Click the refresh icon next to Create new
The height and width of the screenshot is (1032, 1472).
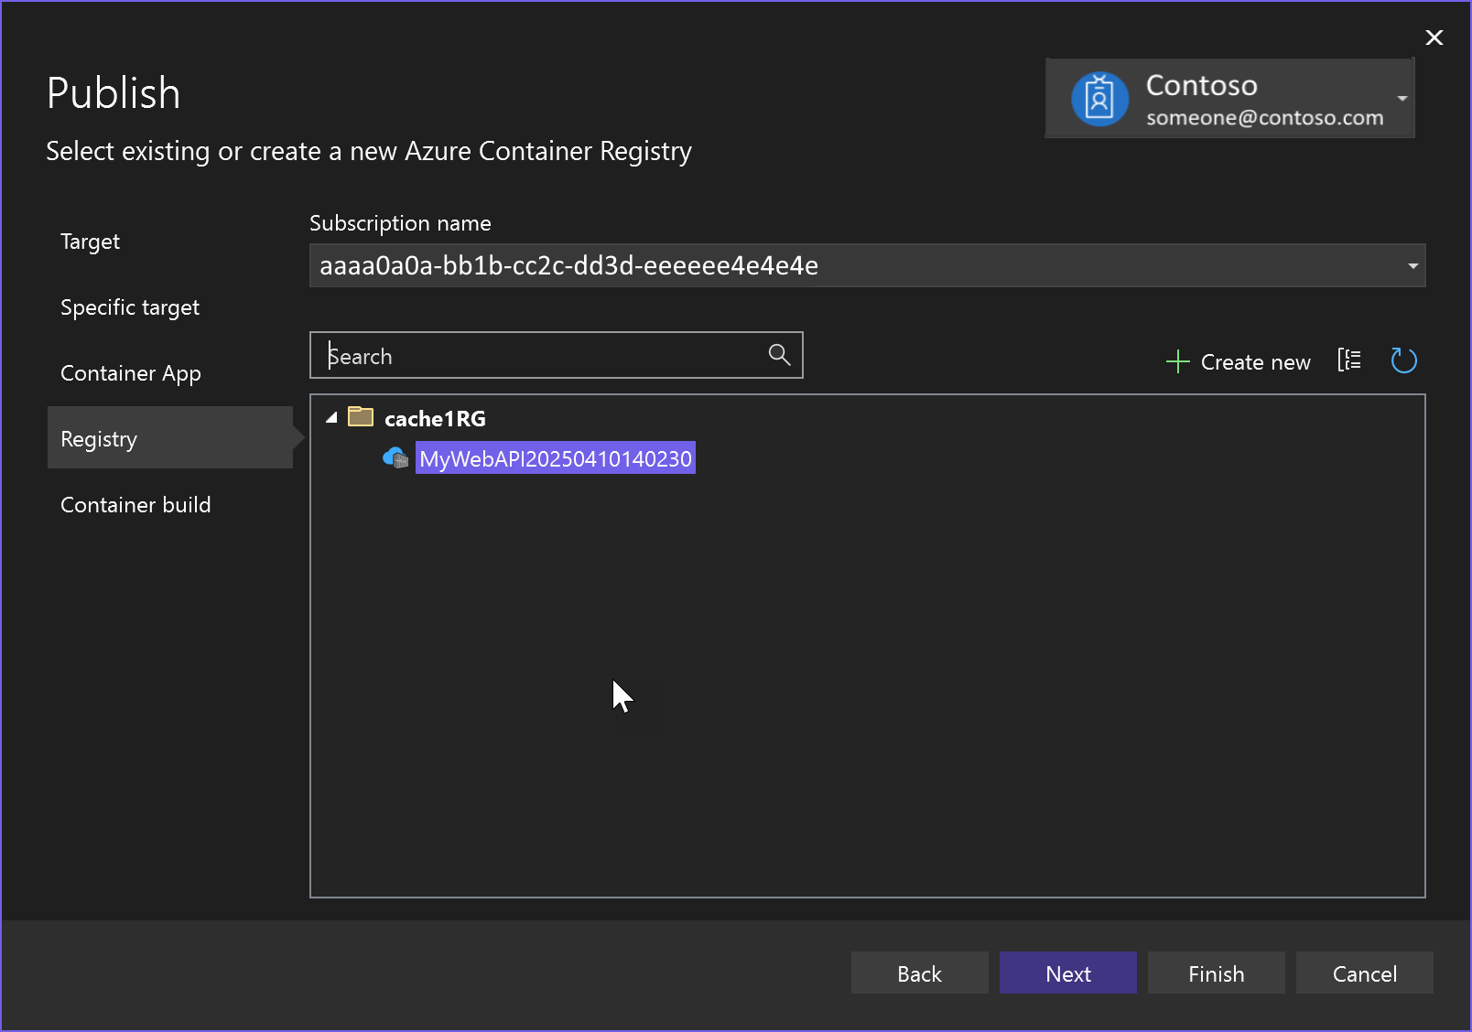(x=1403, y=360)
